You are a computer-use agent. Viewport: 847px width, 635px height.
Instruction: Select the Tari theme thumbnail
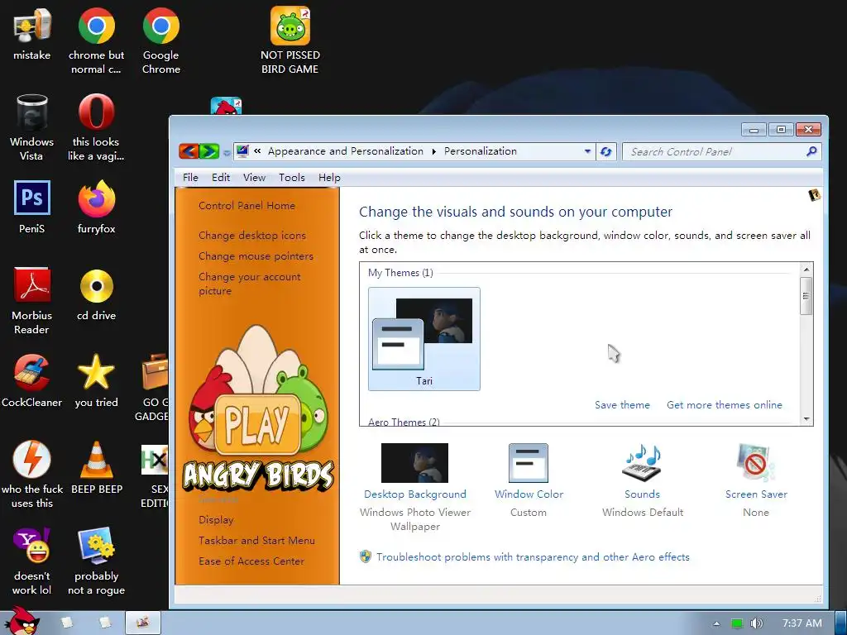pyautogui.click(x=424, y=338)
